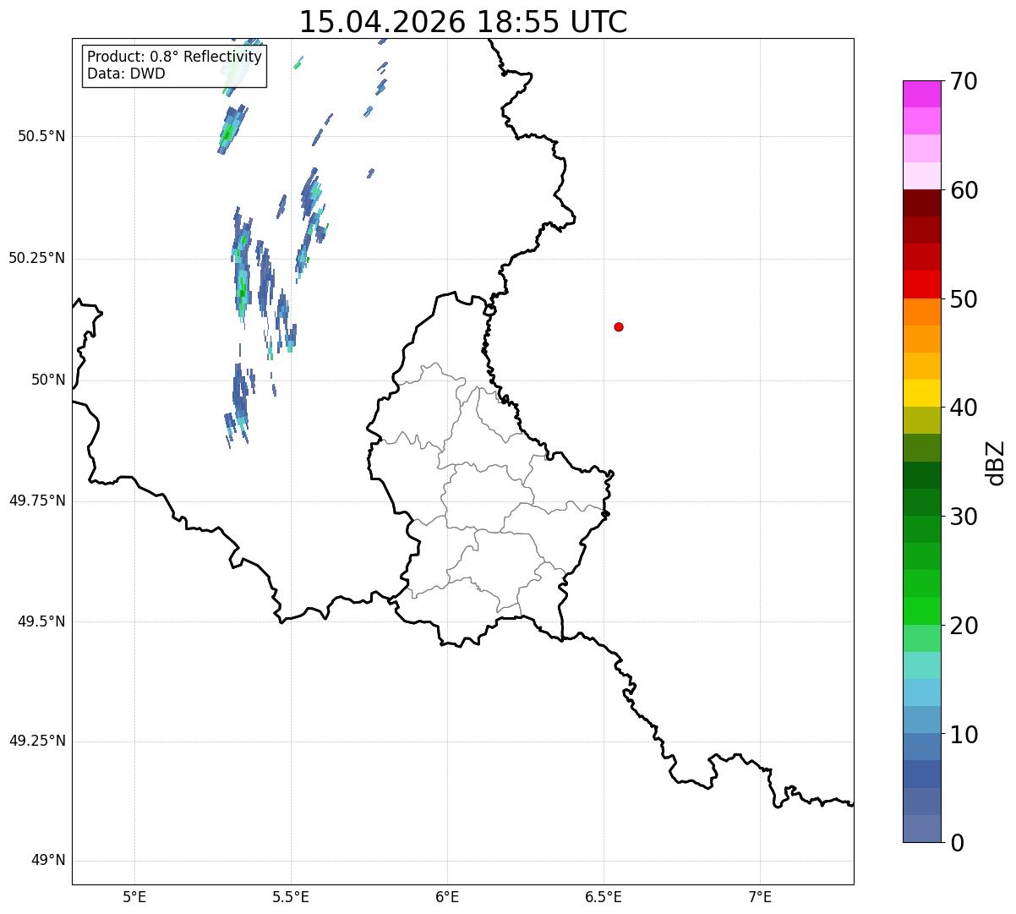The image size is (1016, 914).
Task: Click the magenta 70 dBZ color band
Action: pos(921,94)
